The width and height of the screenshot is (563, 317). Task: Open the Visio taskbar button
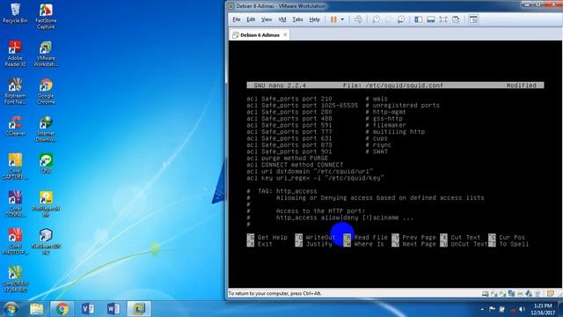tap(88, 309)
